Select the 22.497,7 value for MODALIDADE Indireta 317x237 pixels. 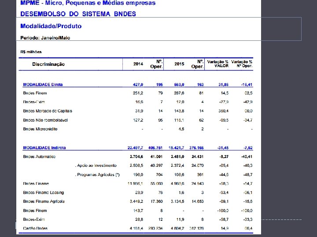coord(135,148)
